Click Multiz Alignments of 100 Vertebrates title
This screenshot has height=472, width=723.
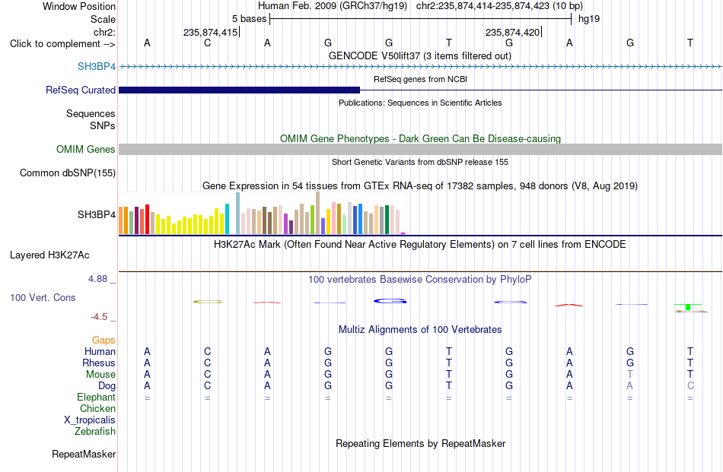pyautogui.click(x=420, y=329)
